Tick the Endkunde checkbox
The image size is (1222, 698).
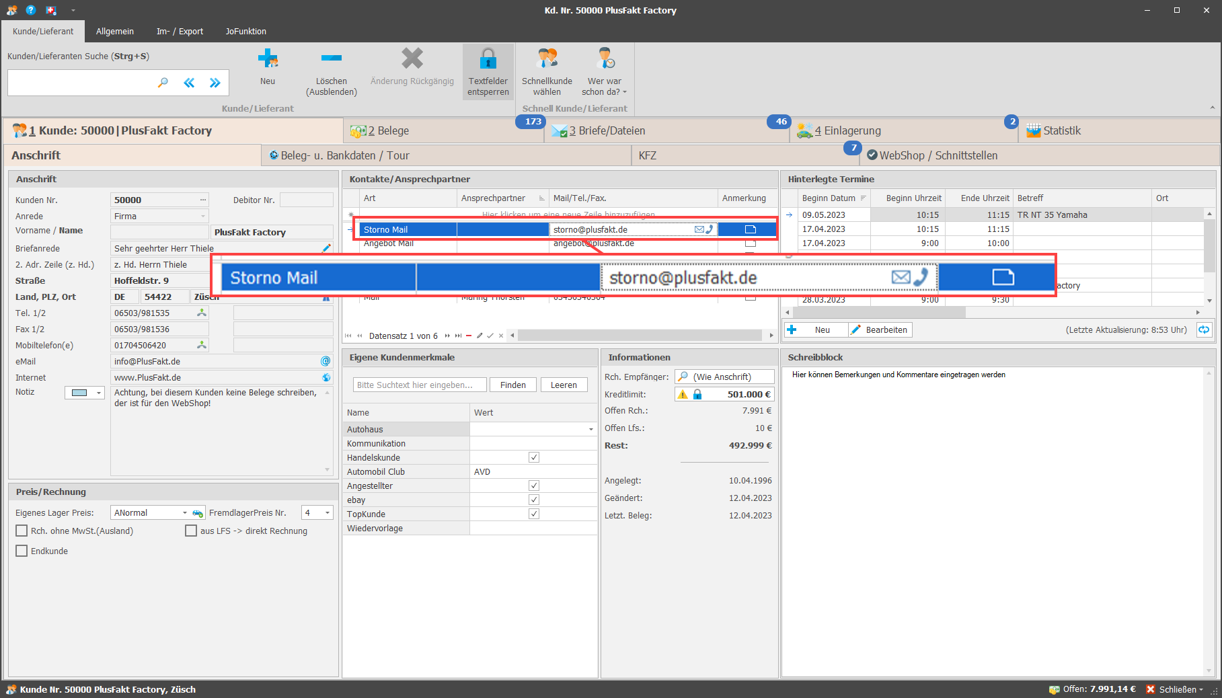22,551
